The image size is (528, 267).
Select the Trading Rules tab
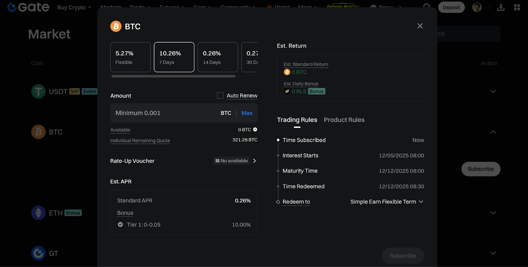[x=297, y=120]
